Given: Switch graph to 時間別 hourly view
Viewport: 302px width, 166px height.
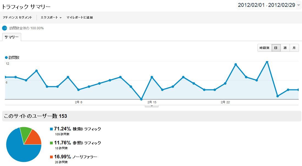Looking at the screenshot, I should tap(265, 48).
